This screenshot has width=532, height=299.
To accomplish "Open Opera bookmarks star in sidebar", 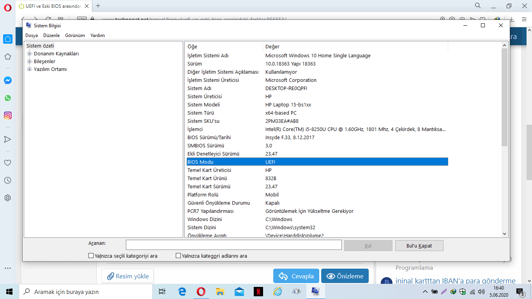I will click(8, 57).
